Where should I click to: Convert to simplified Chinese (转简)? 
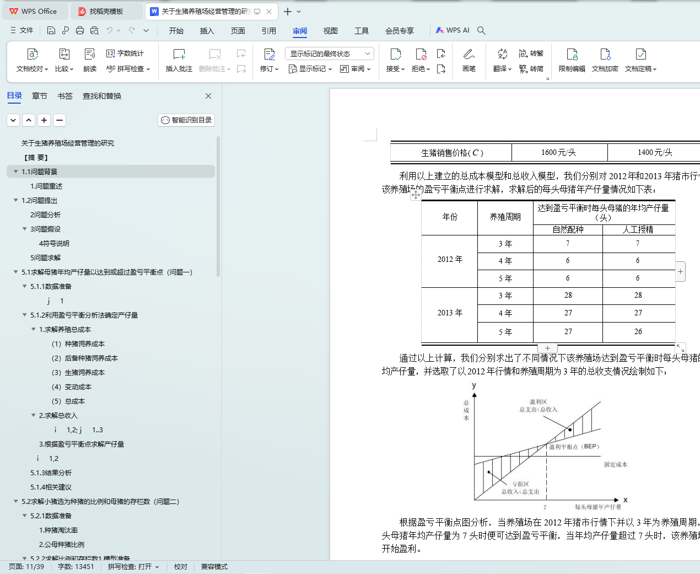531,69
